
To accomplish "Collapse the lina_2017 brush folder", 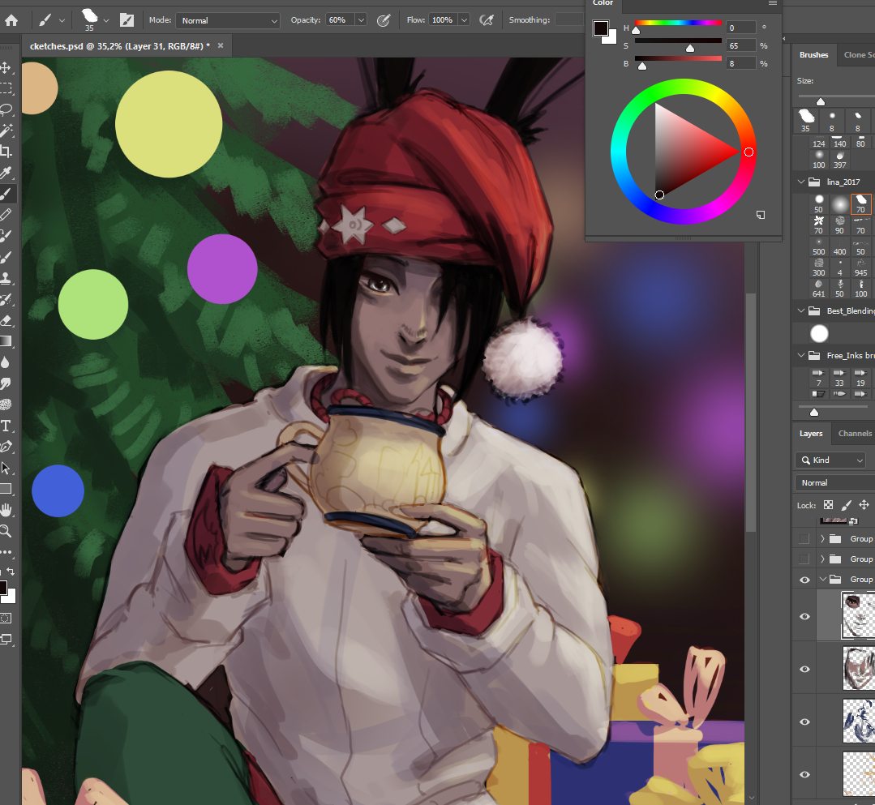I will click(x=801, y=182).
